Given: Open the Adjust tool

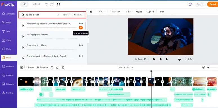Looking at the screenshot, I should (139, 12).
